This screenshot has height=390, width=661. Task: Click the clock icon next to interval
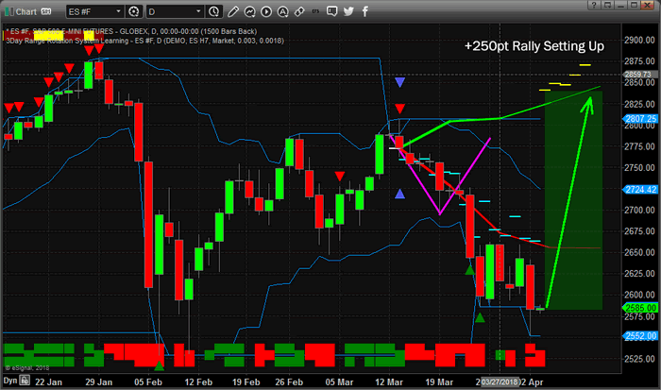[x=213, y=11]
